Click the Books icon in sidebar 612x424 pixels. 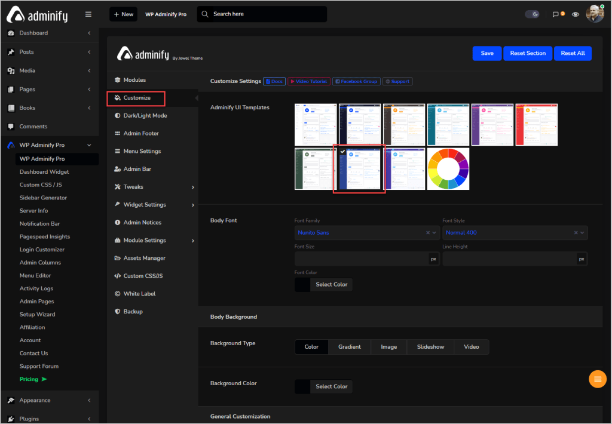point(11,108)
